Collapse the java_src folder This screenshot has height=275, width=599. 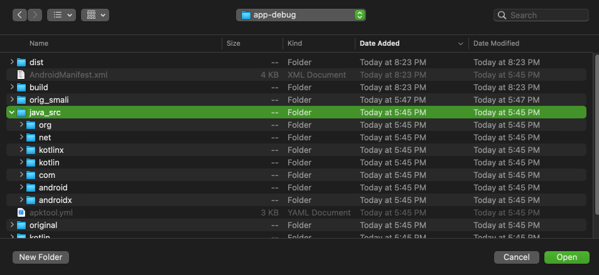pos(12,112)
